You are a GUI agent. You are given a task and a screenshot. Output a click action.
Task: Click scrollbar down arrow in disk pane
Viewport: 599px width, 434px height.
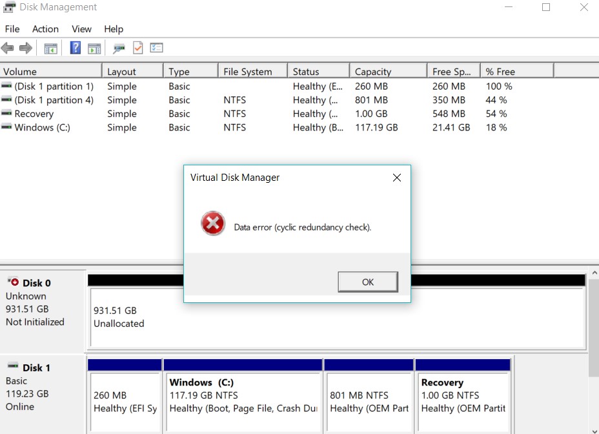click(594, 431)
